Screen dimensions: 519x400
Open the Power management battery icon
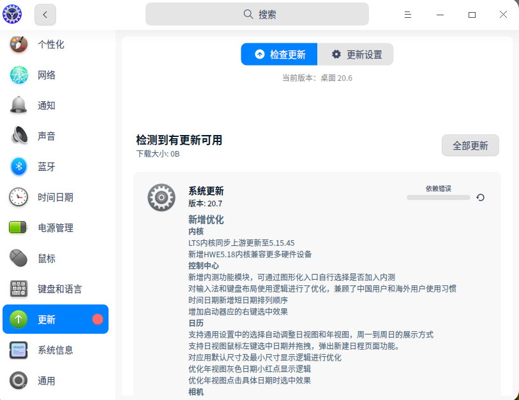point(19,227)
